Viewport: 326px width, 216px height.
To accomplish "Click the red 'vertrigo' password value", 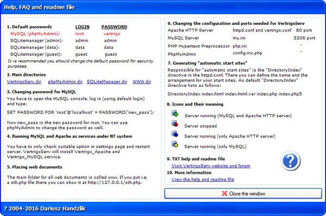I will 112,34.
